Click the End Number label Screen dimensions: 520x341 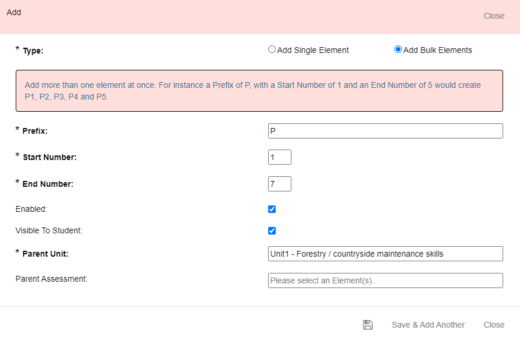48,184
